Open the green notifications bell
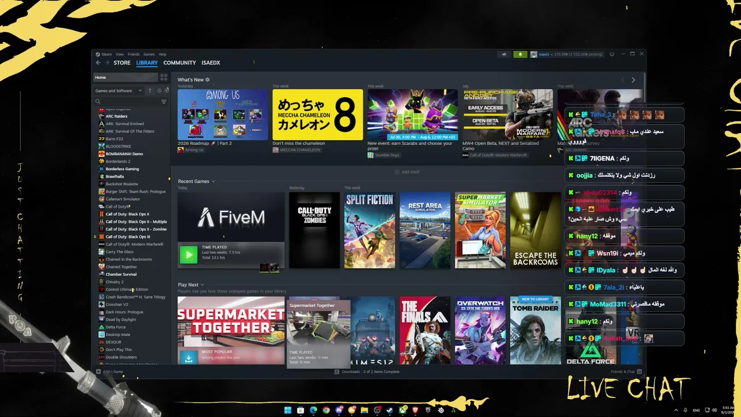Viewport: 741px width, 417px height. click(x=520, y=54)
